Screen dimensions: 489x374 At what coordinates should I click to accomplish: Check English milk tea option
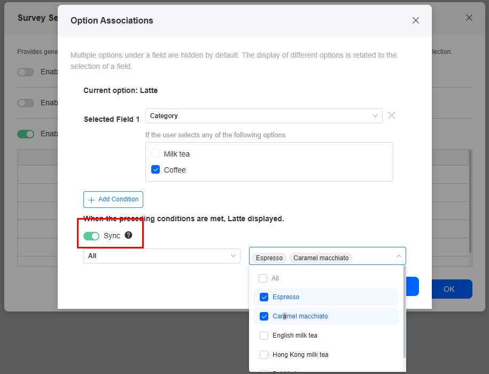click(264, 336)
